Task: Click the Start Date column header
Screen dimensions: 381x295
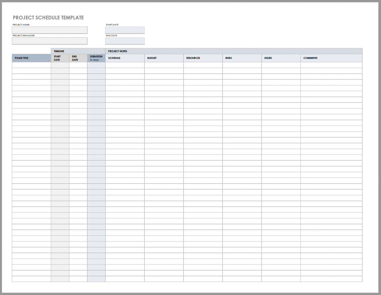Action: coord(60,58)
